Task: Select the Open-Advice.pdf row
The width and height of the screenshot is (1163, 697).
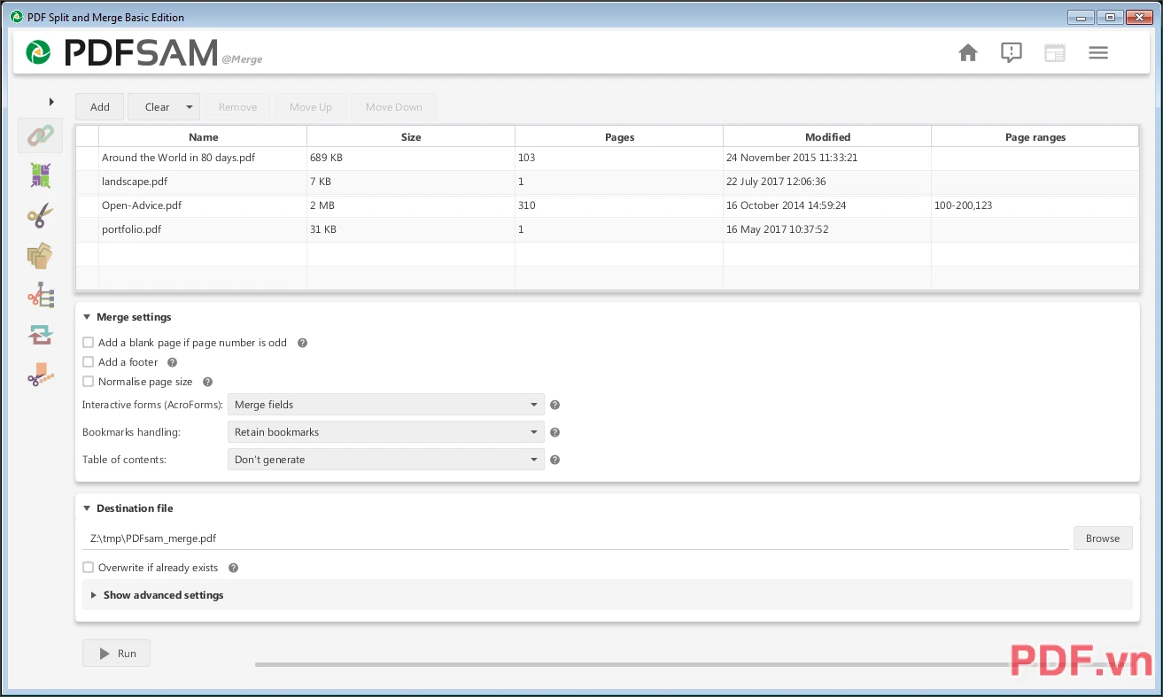Action: (x=607, y=205)
